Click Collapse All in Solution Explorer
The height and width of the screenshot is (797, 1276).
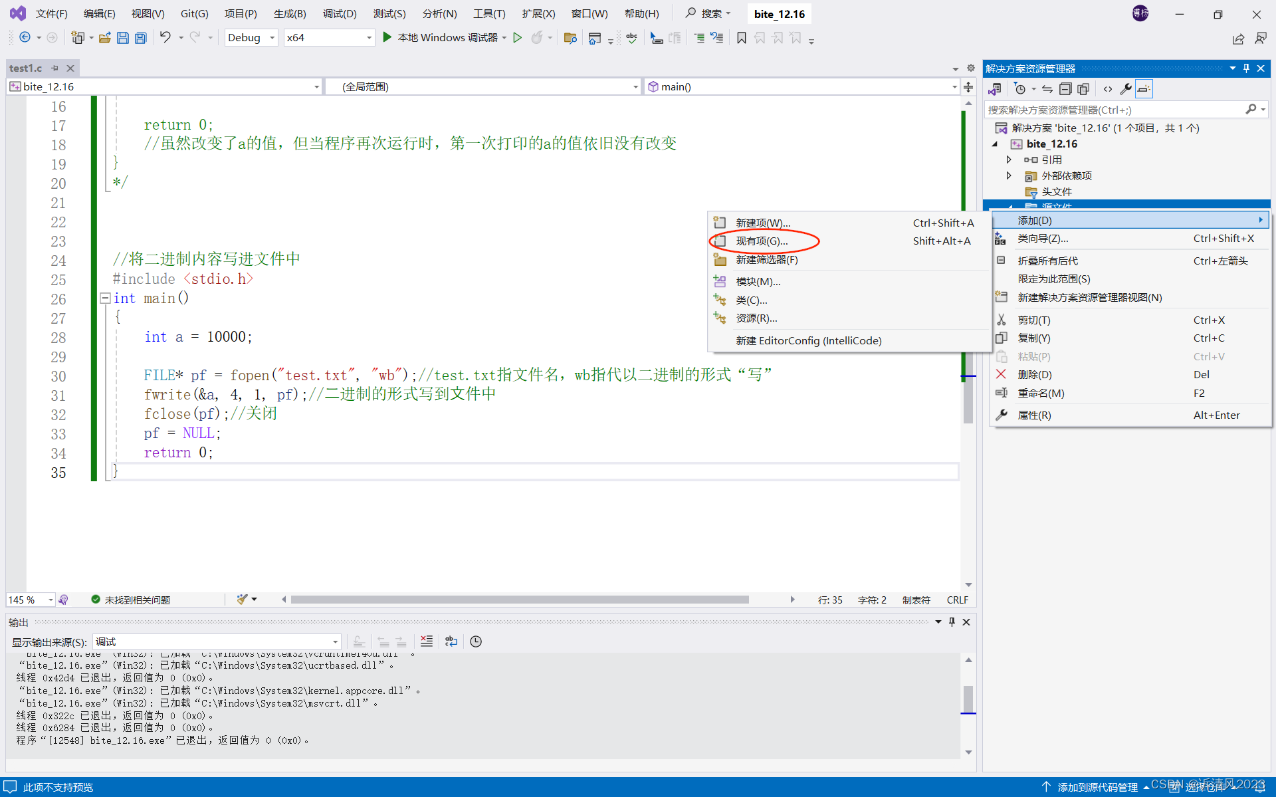coord(1065,89)
